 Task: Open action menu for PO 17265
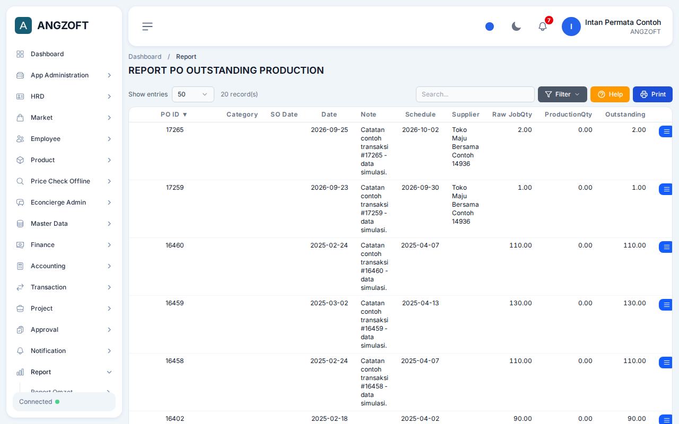pyautogui.click(x=666, y=131)
